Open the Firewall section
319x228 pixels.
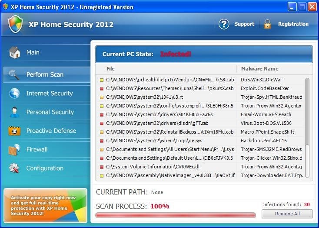(47, 150)
